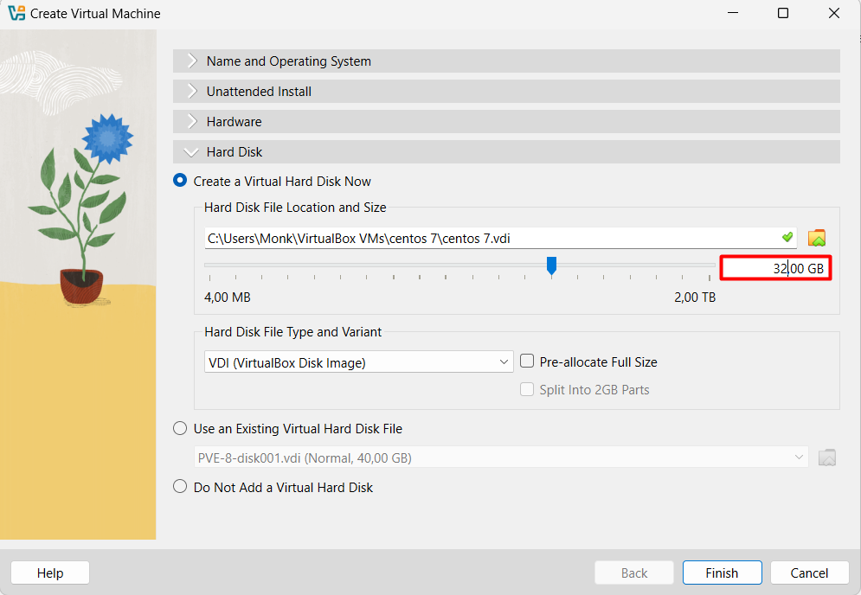This screenshot has height=595, width=861.
Task: Select Create a Virtual Hard Disk Now
Action: click(180, 182)
